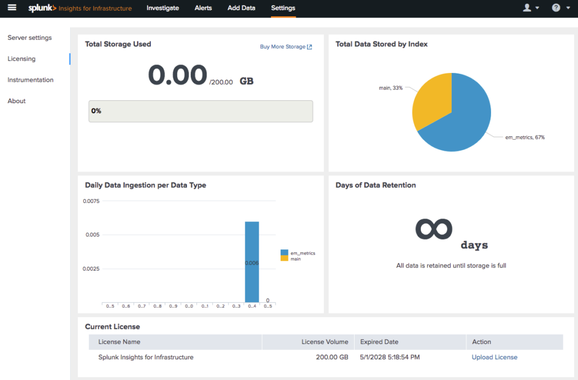Open the hamburger navigation menu
The height and width of the screenshot is (380, 578).
12,8
